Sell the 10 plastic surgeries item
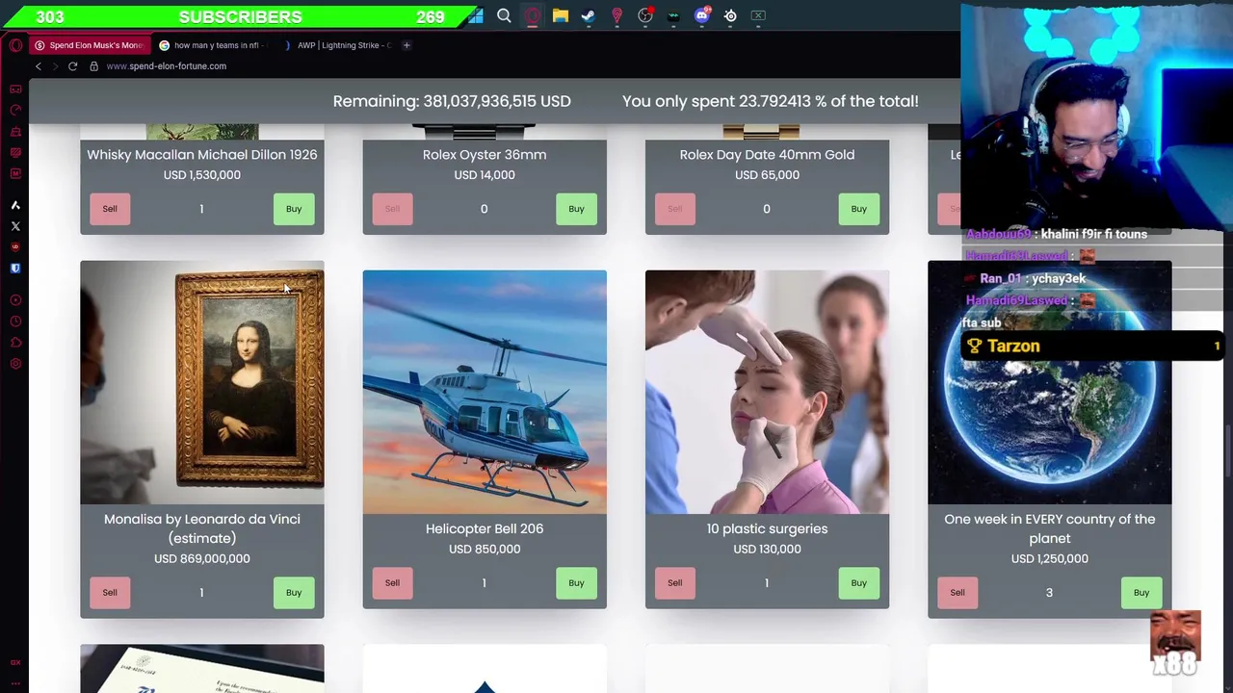The image size is (1233, 693). click(x=674, y=583)
